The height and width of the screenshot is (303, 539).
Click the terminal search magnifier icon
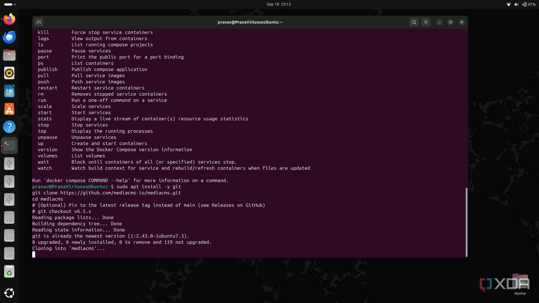pyautogui.click(x=414, y=22)
